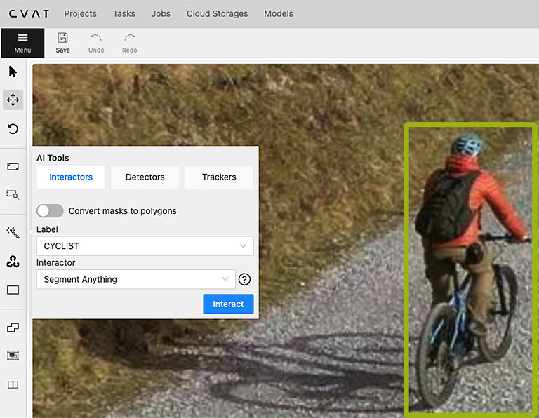
Task: Open the Interactor dropdown Segment Anything
Action: (136, 279)
